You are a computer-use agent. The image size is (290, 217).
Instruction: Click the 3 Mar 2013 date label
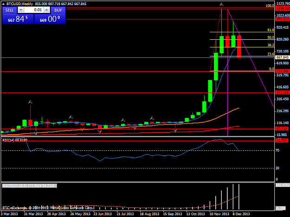click(x=9, y=214)
